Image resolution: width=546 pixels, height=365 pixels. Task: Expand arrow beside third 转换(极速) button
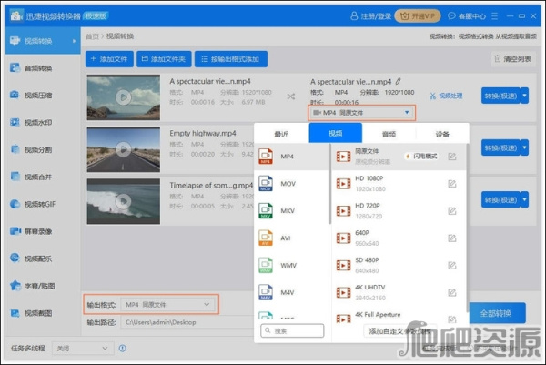click(x=525, y=199)
